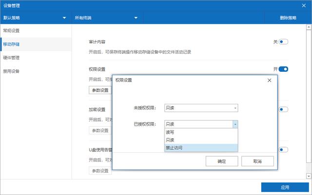Choose 只读 in the open list

coord(201,140)
